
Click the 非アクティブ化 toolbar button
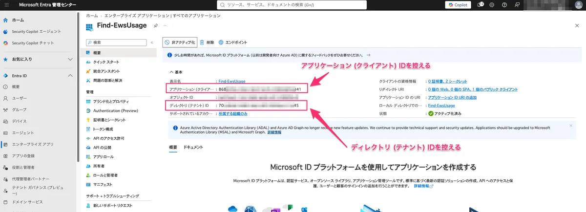[180, 42]
